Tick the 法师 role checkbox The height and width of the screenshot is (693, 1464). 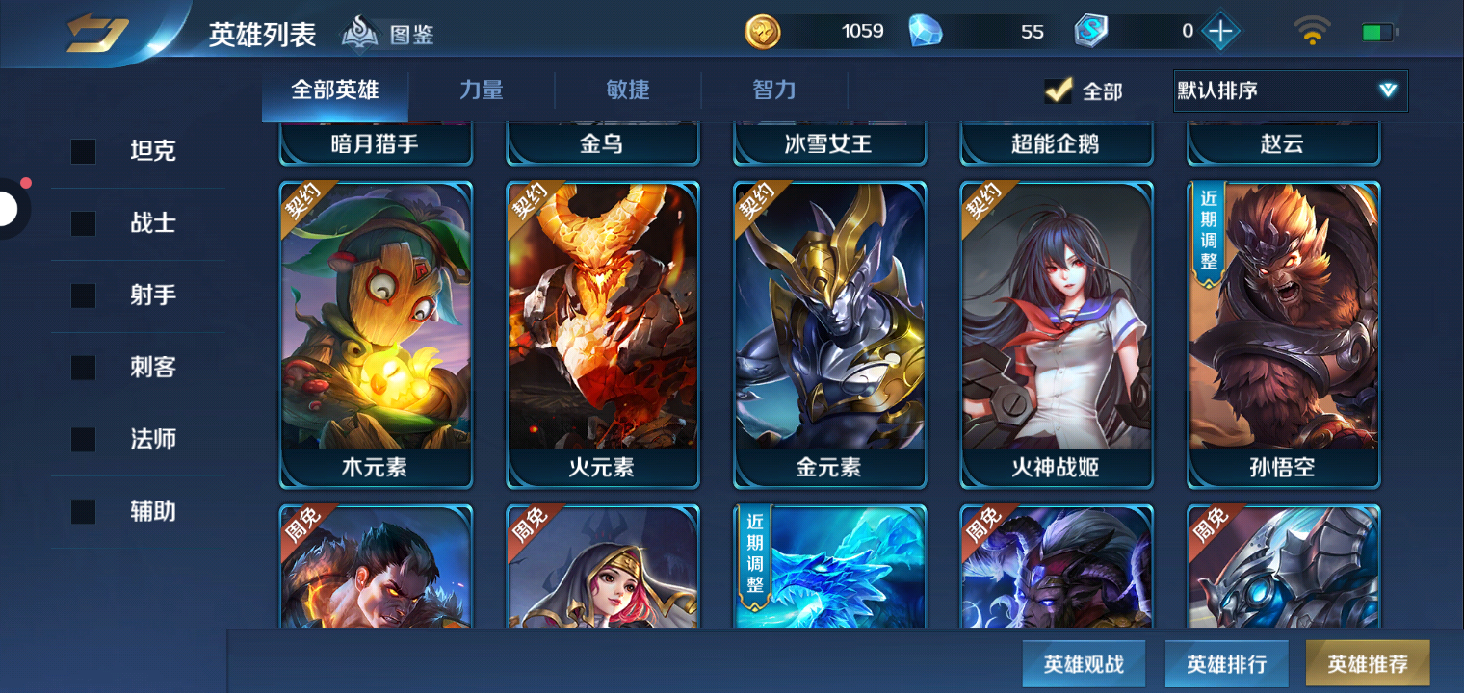(x=84, y=440)
